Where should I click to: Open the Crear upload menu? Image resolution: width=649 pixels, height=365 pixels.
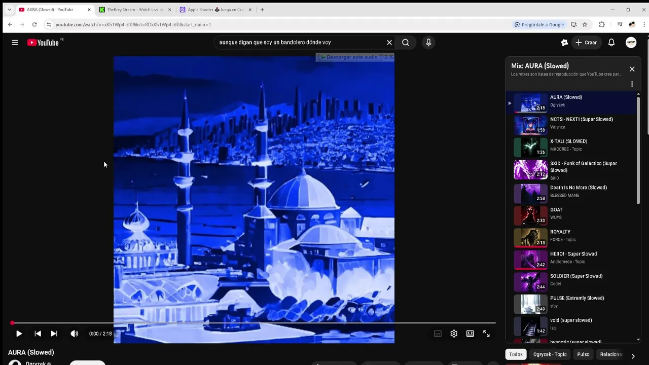[586, 43]
